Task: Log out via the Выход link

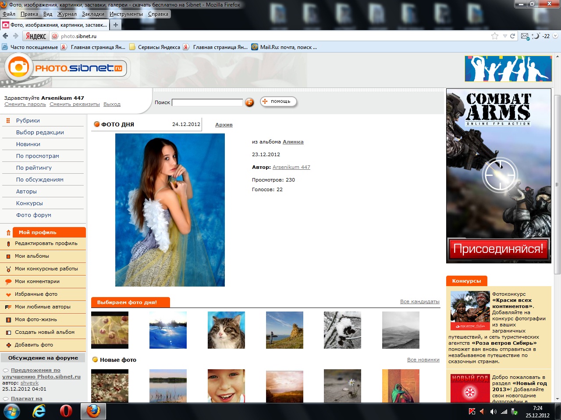Action: [x=112, y=105]
